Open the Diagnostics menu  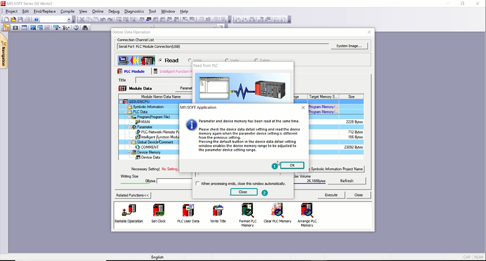click(134, 11)
